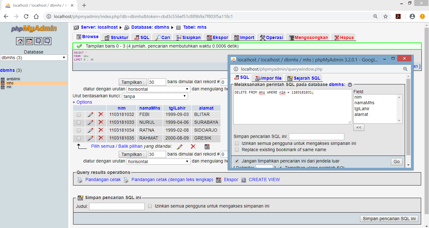Viewport: 429px width, 228px height.
Task: Open the SQL tab in main page
Action: [x=142, y=37]
